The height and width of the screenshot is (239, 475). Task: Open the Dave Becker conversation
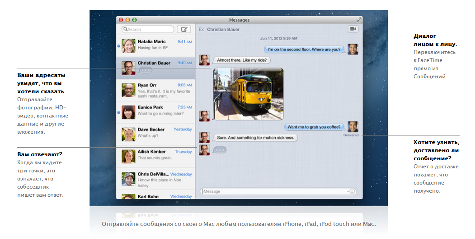(156, 135)
